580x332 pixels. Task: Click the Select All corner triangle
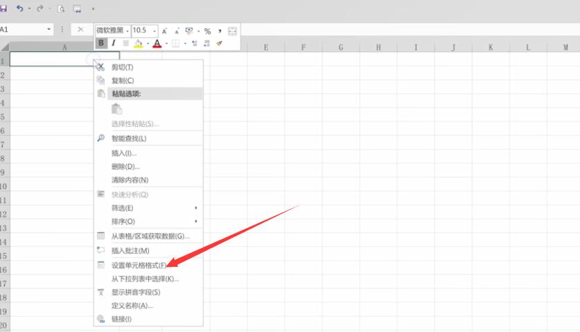pos(5,47)
